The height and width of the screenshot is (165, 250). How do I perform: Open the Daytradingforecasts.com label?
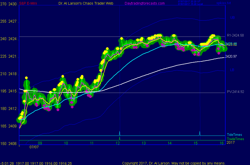coord(145,3)
